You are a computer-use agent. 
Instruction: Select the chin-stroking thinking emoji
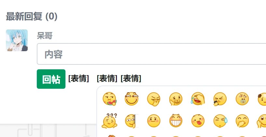176,99
